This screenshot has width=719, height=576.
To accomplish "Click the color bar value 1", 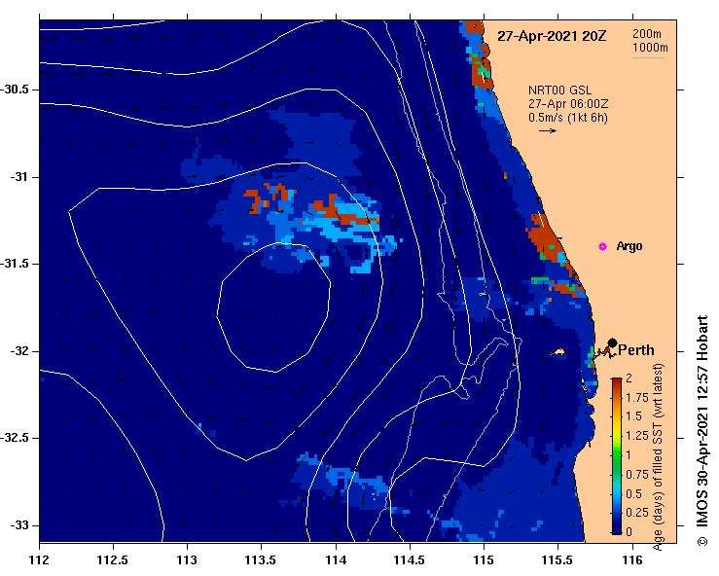I will coord(629,455).
